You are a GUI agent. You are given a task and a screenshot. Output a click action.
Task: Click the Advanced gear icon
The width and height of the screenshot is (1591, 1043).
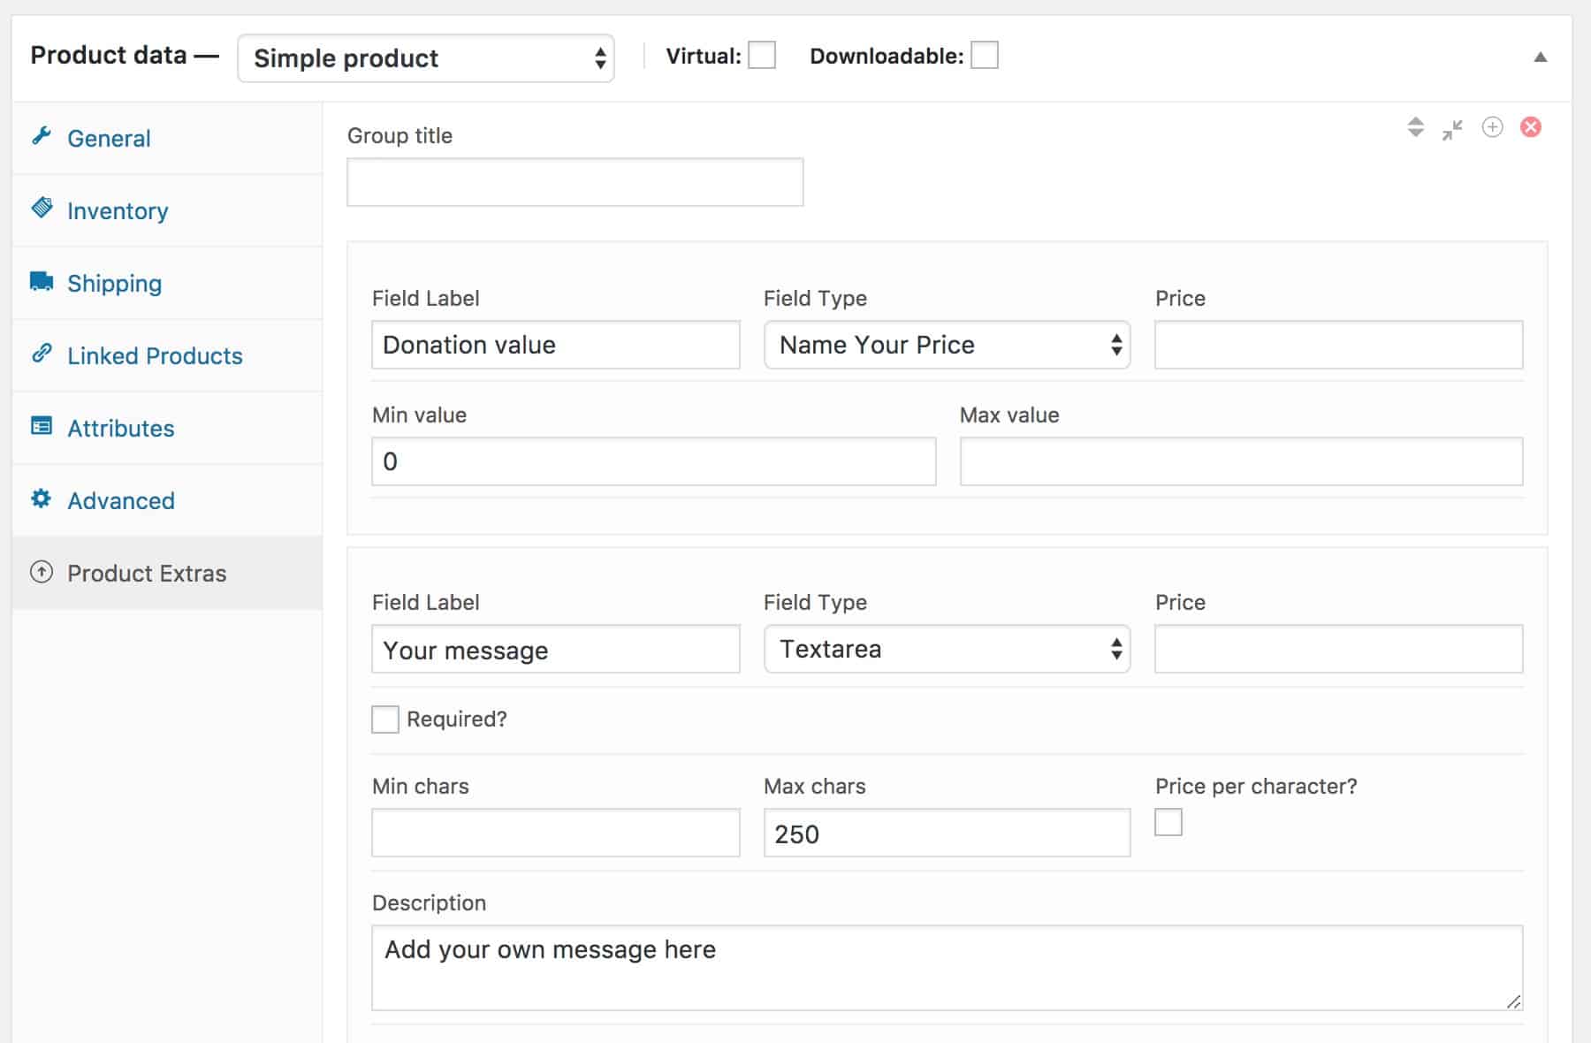[42, 499]
